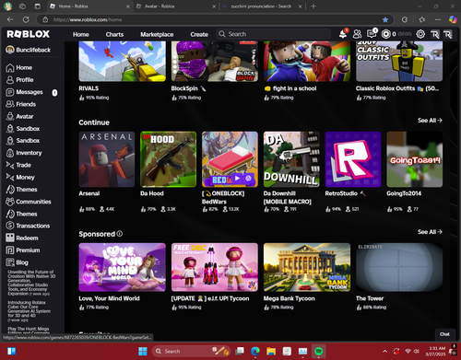461x360 pixels.
Task: Open Communities in the sidebar
Action: (x=29, y=202)
